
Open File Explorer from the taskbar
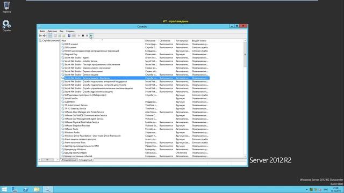pos(37,189)
